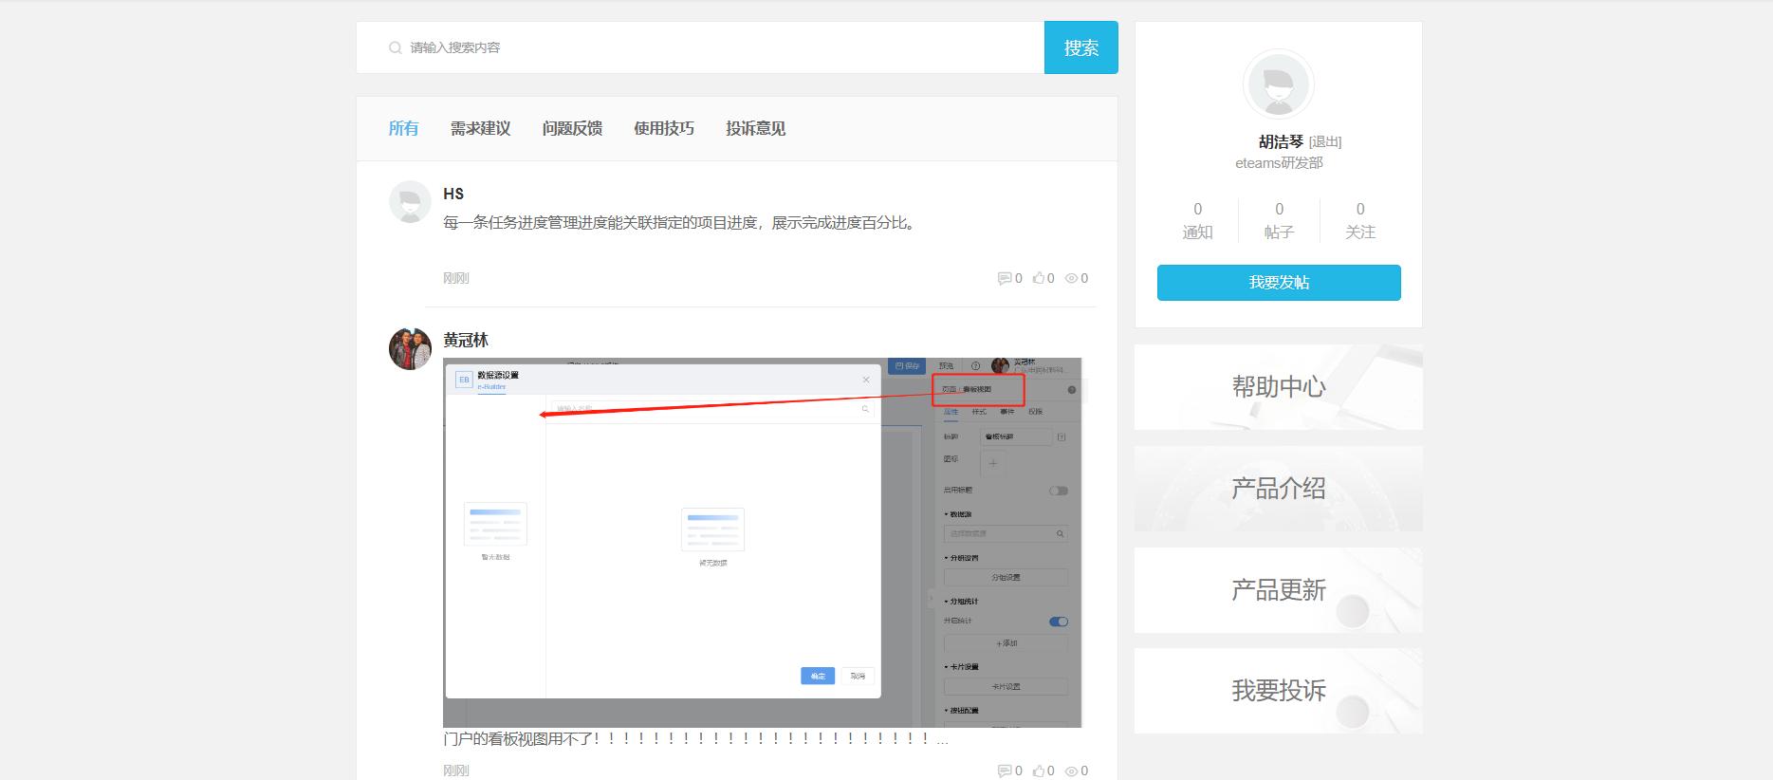The height and width of the screenshot is (780, 1773).
Task: Open the 问题反馈 tab
Action: coord(572,128)
